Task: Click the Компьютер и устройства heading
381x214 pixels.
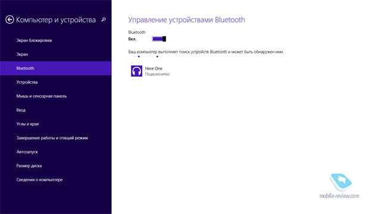Action: 56,20
